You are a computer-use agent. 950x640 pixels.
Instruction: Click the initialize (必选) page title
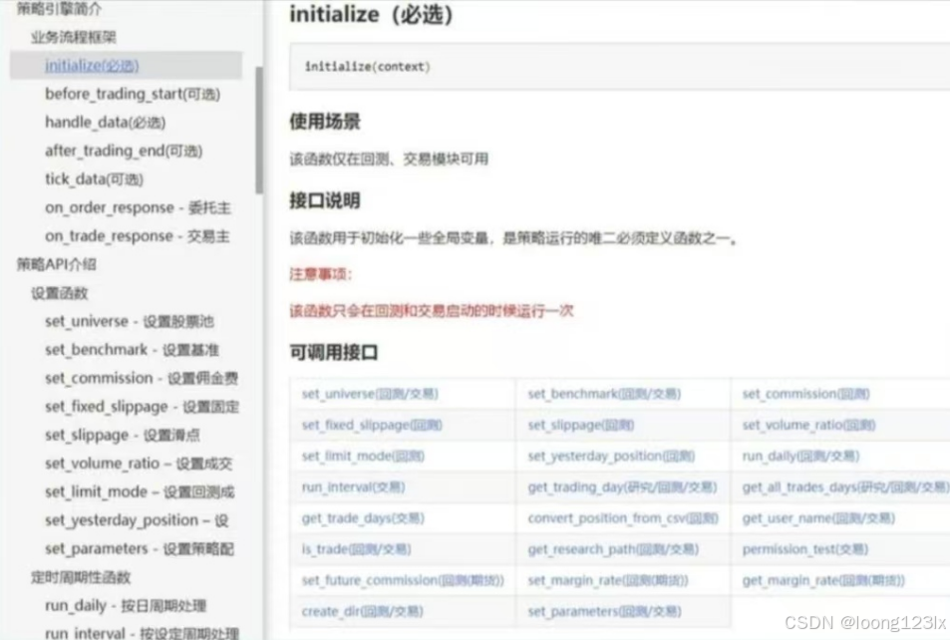pos(371,15)
